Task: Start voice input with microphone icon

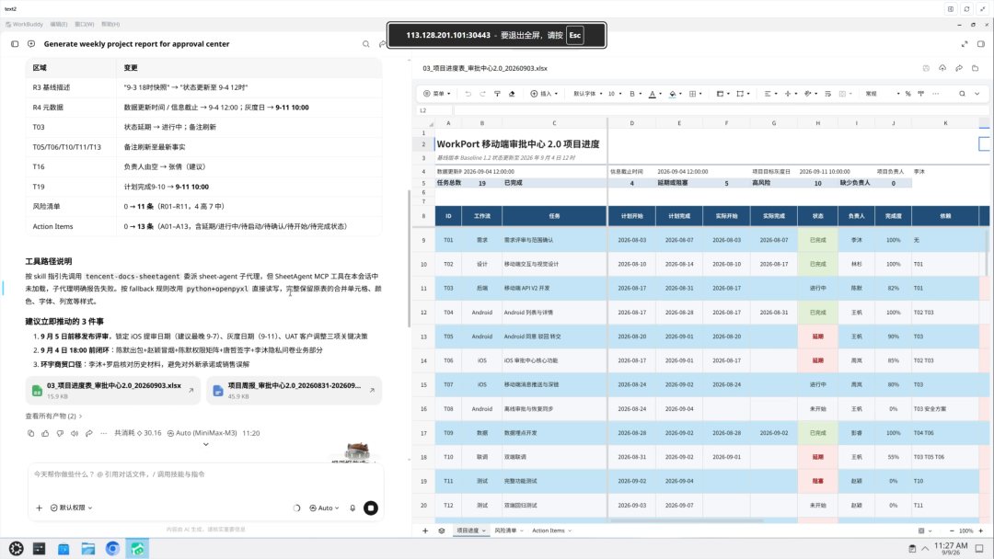Action: [353, 508]
